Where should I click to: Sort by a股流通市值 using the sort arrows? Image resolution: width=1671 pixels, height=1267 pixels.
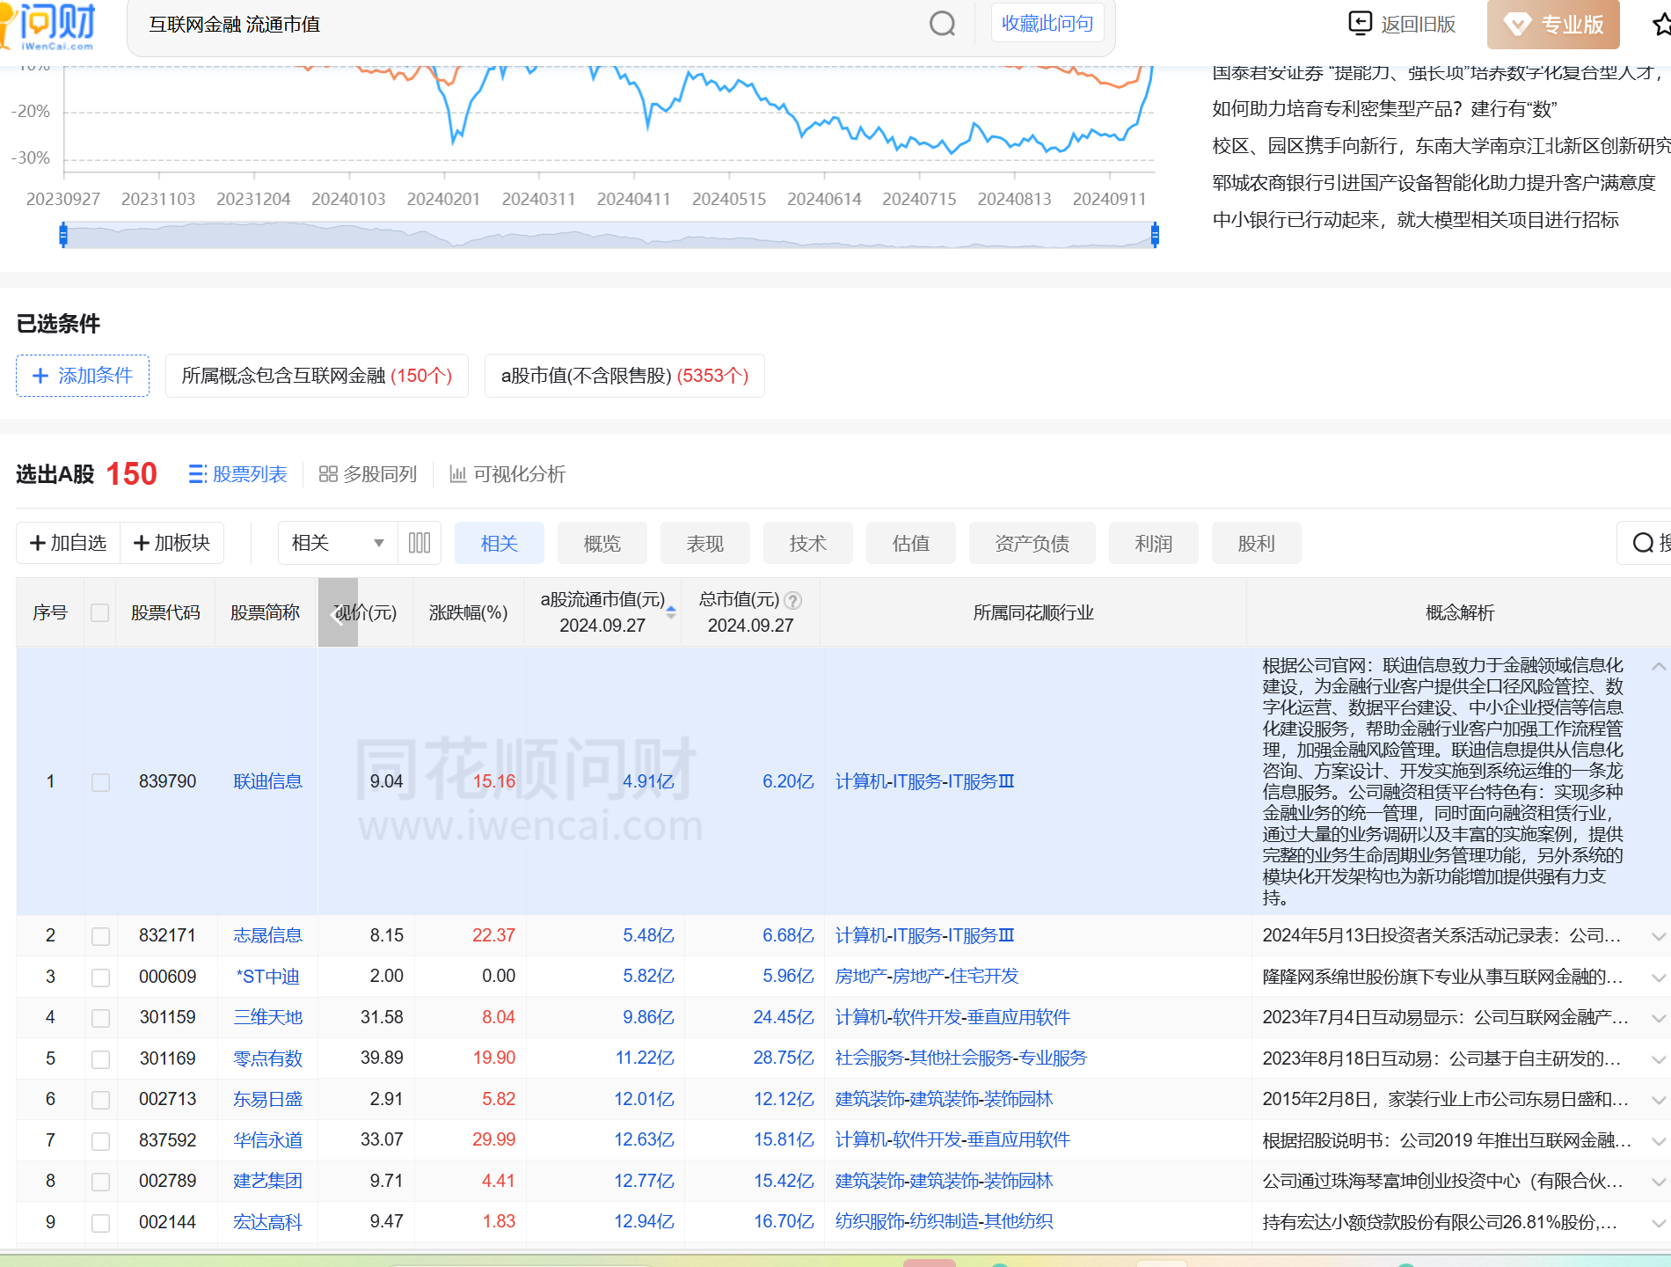[671, 612]
